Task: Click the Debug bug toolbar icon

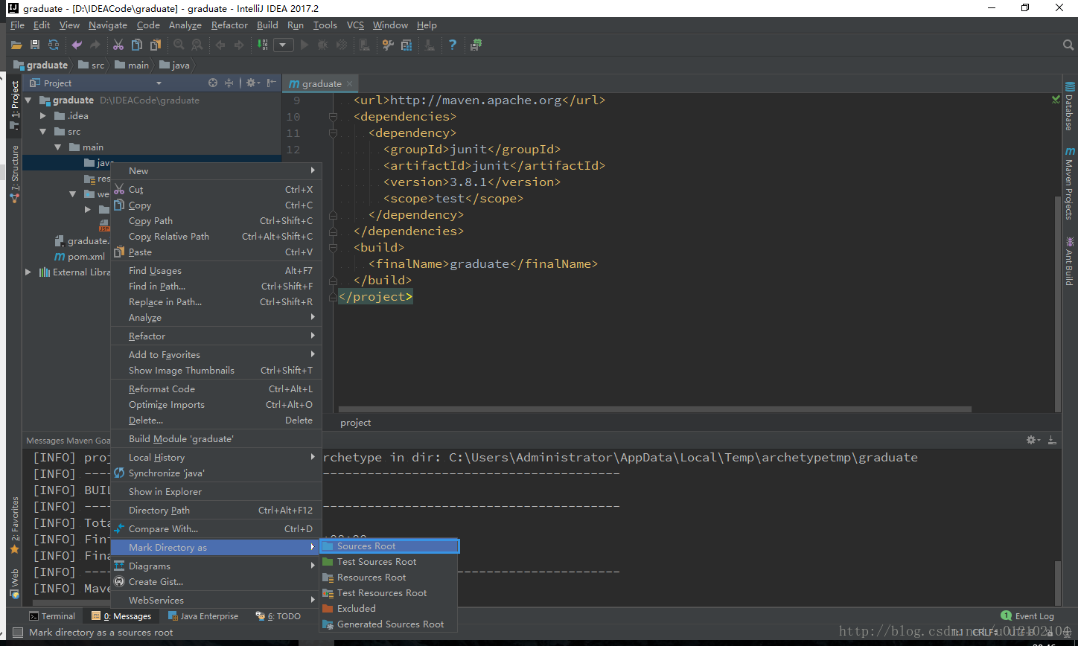Action: (322, 45)
